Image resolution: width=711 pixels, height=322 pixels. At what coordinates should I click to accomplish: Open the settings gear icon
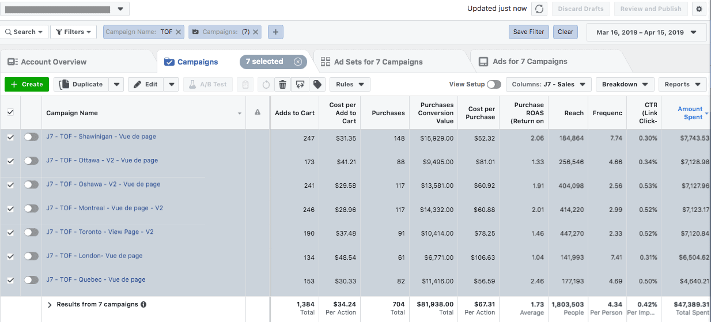699,9
